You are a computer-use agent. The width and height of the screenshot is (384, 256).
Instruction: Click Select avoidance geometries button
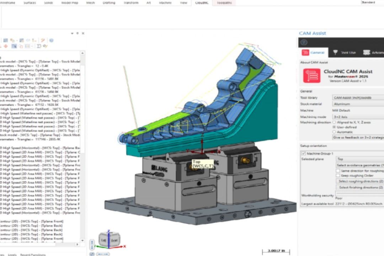click(360, 165)
